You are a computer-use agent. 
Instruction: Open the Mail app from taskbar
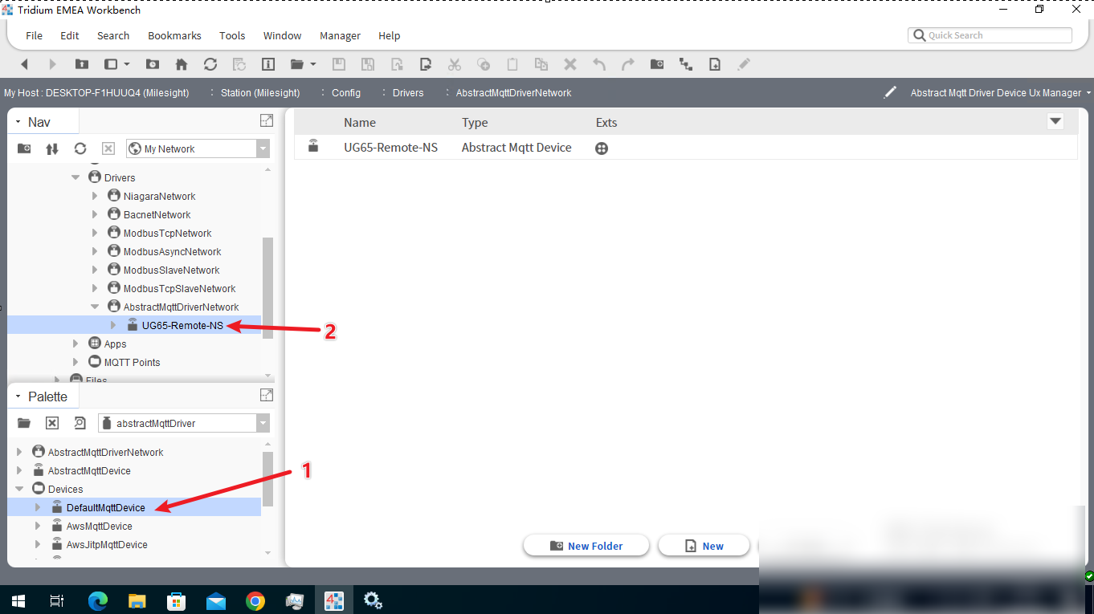click(216, 600)
